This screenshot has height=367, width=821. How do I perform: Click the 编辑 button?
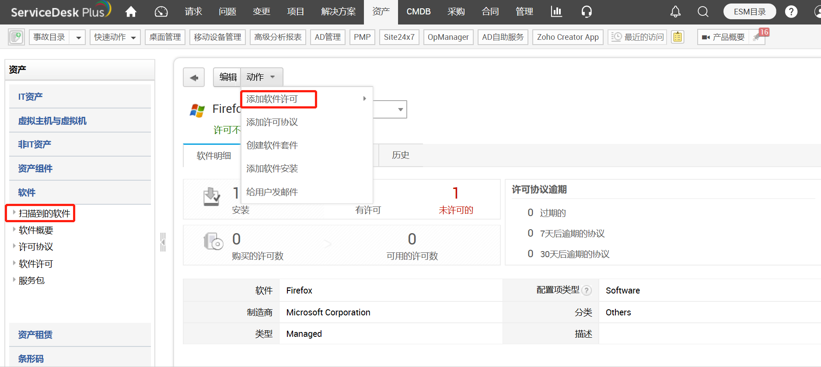point(227,77)
